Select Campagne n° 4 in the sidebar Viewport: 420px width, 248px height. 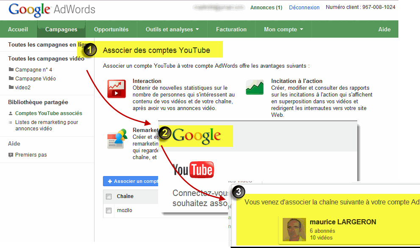pos(33,69)
